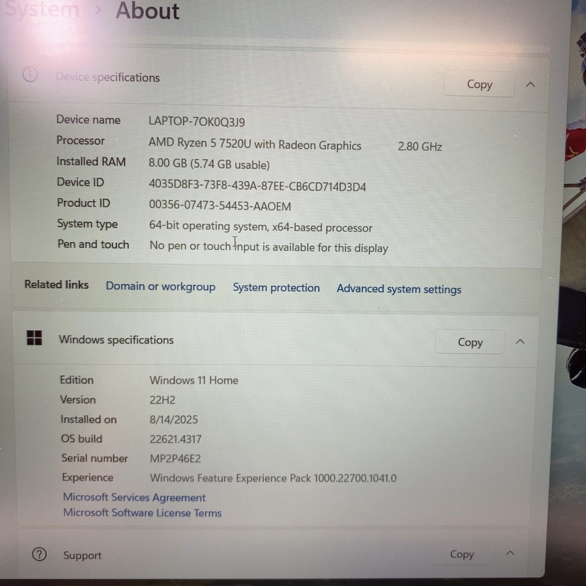Viewport: 586px width, 586px height.
Task: Select the install date 8/14/2025
Action: click(174, 419)
